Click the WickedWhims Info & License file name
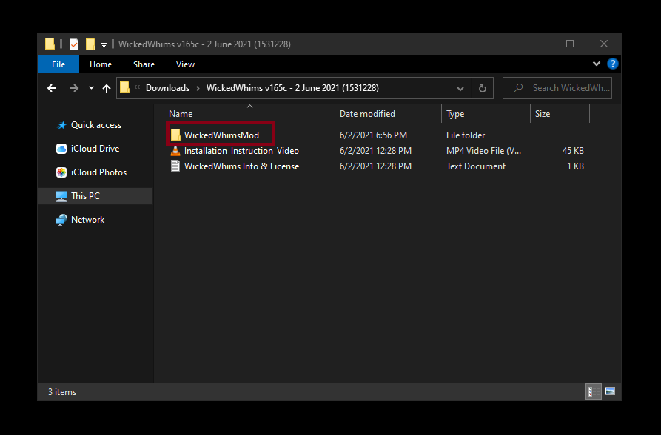661x435 pixels. [x=241, y=166]
